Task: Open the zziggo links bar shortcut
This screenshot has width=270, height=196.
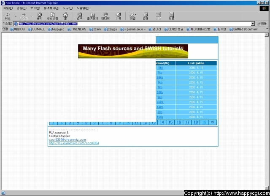Action: 111,29
